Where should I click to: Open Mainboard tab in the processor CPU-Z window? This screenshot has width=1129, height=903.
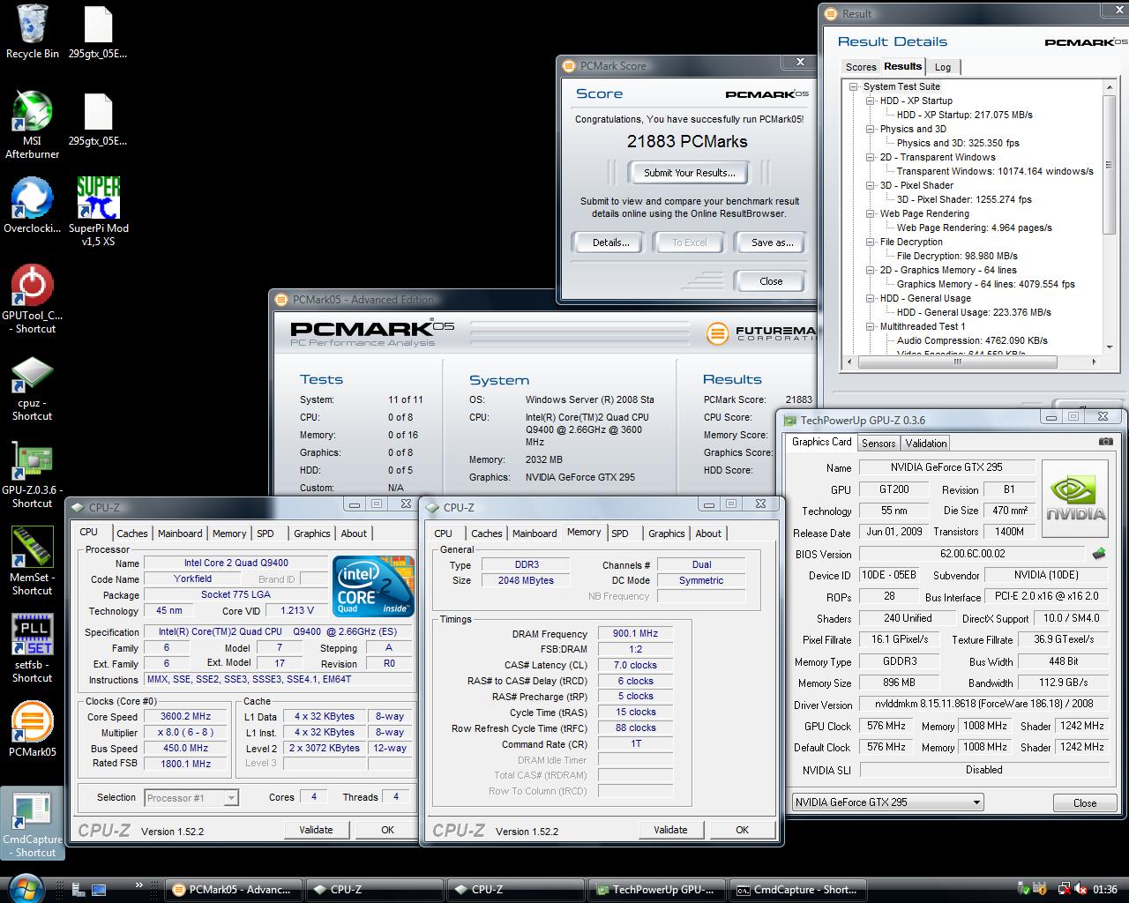coord(180,534)
